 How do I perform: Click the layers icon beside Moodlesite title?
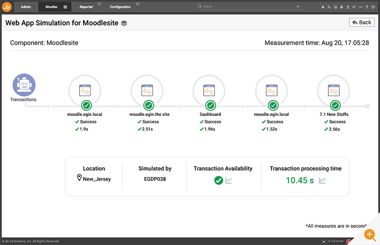pyautogui.click(x=124, y=23)
